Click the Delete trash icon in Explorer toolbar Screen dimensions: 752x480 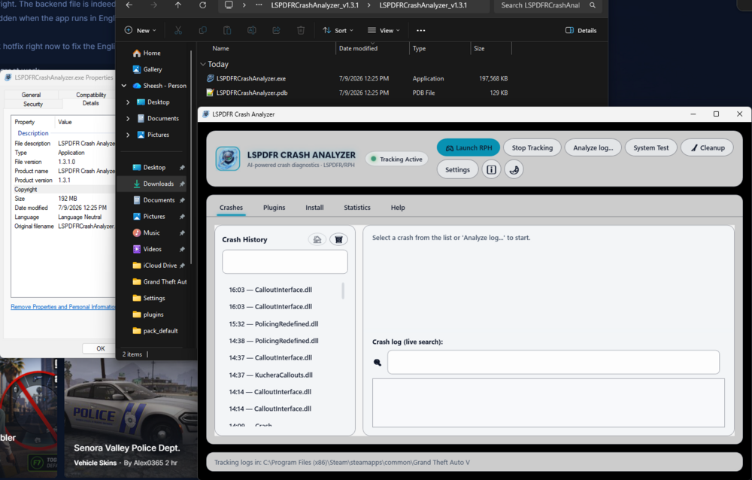pos(301,30)
